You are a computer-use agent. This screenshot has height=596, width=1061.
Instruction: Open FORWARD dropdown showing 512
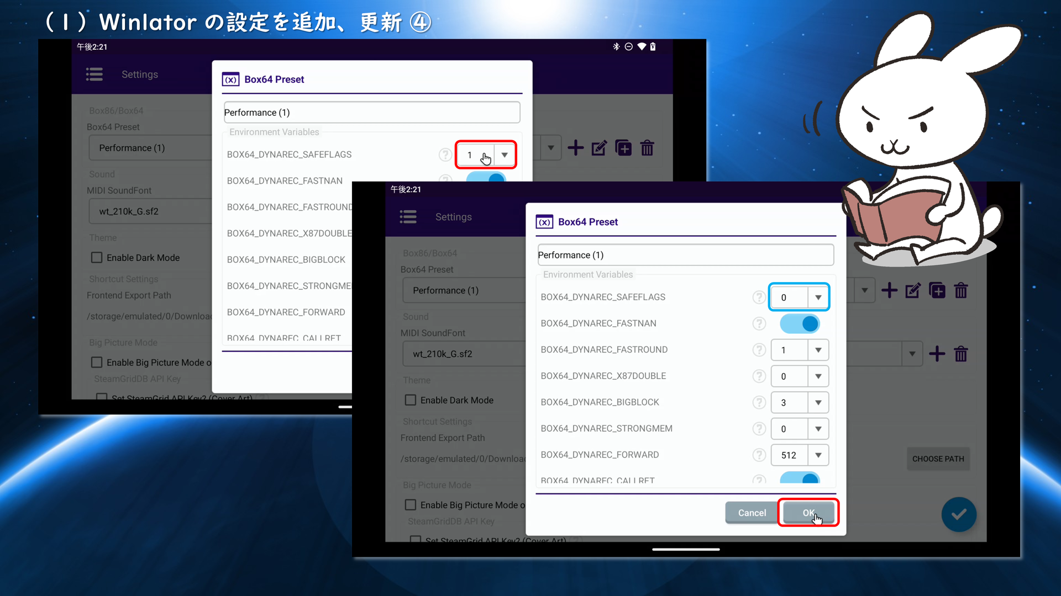click(799, 455)
